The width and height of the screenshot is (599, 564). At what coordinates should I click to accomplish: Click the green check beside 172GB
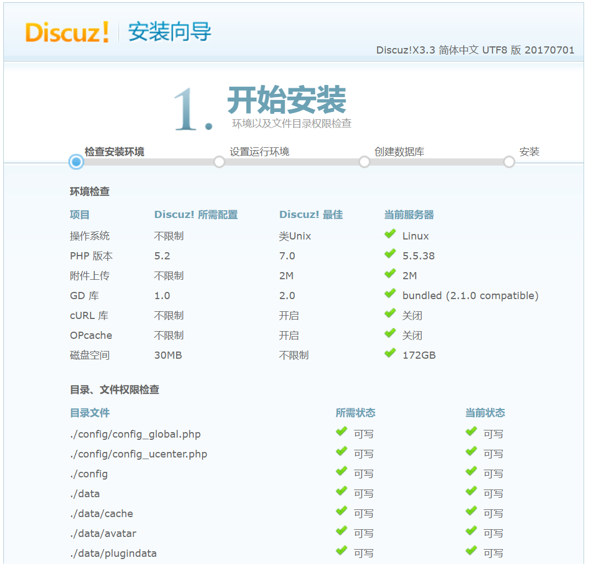coord(390,353)
